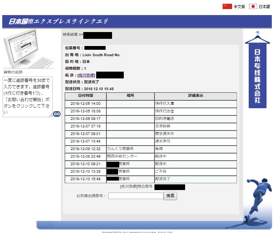This screenshot has height=233, width=279.
Task: Click timestamp 2018-12-05 18:08
Action: (86, 111)
